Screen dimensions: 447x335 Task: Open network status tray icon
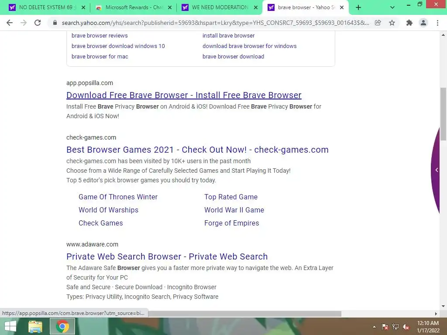(395, 327)
